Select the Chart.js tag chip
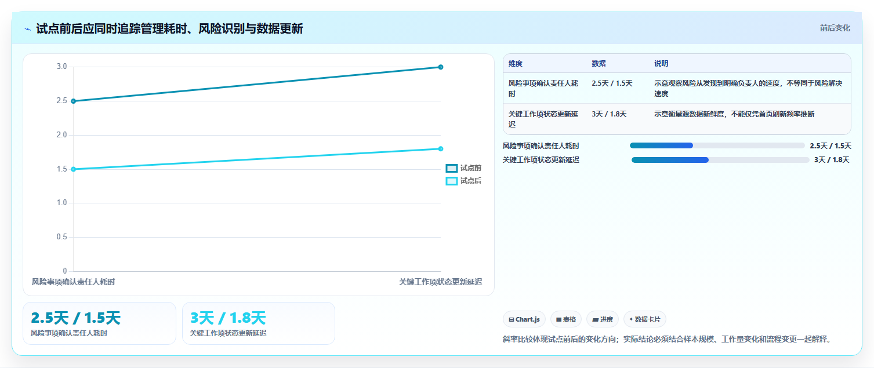 coord(524,319)
